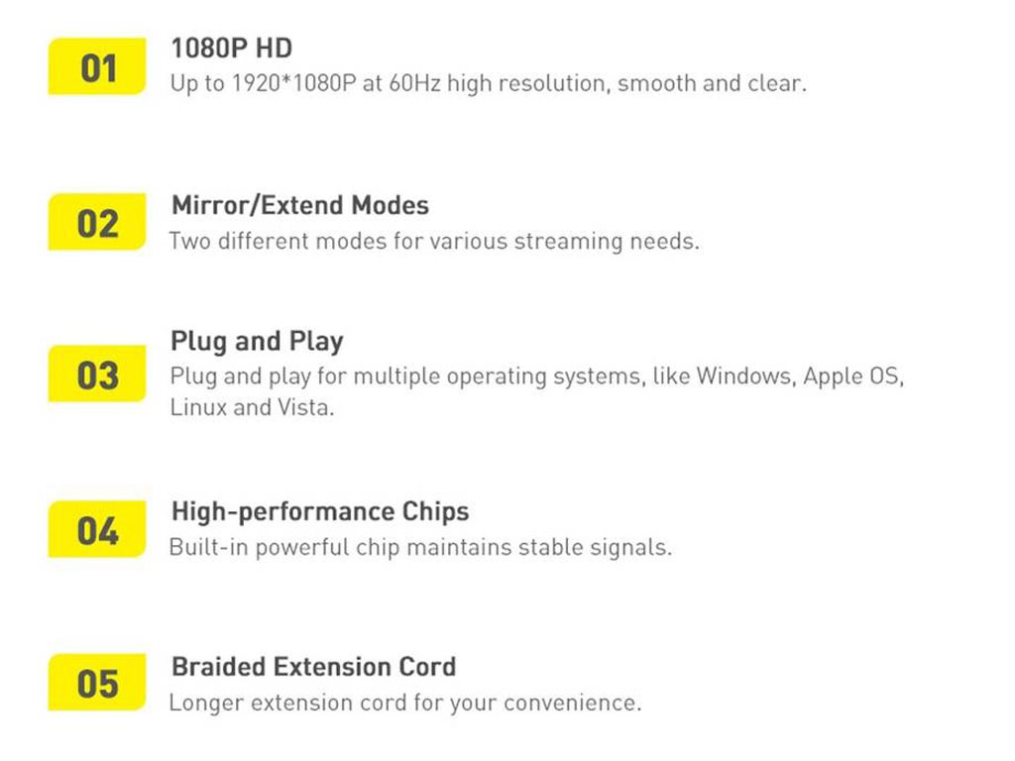This screenshot has width=1015, height=761.
Task: Click the word "Windows" in the description
Action: pyautogui.click(x=742, y=377)
